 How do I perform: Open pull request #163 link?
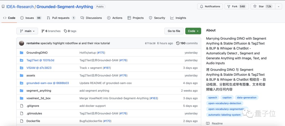(154, 98)
